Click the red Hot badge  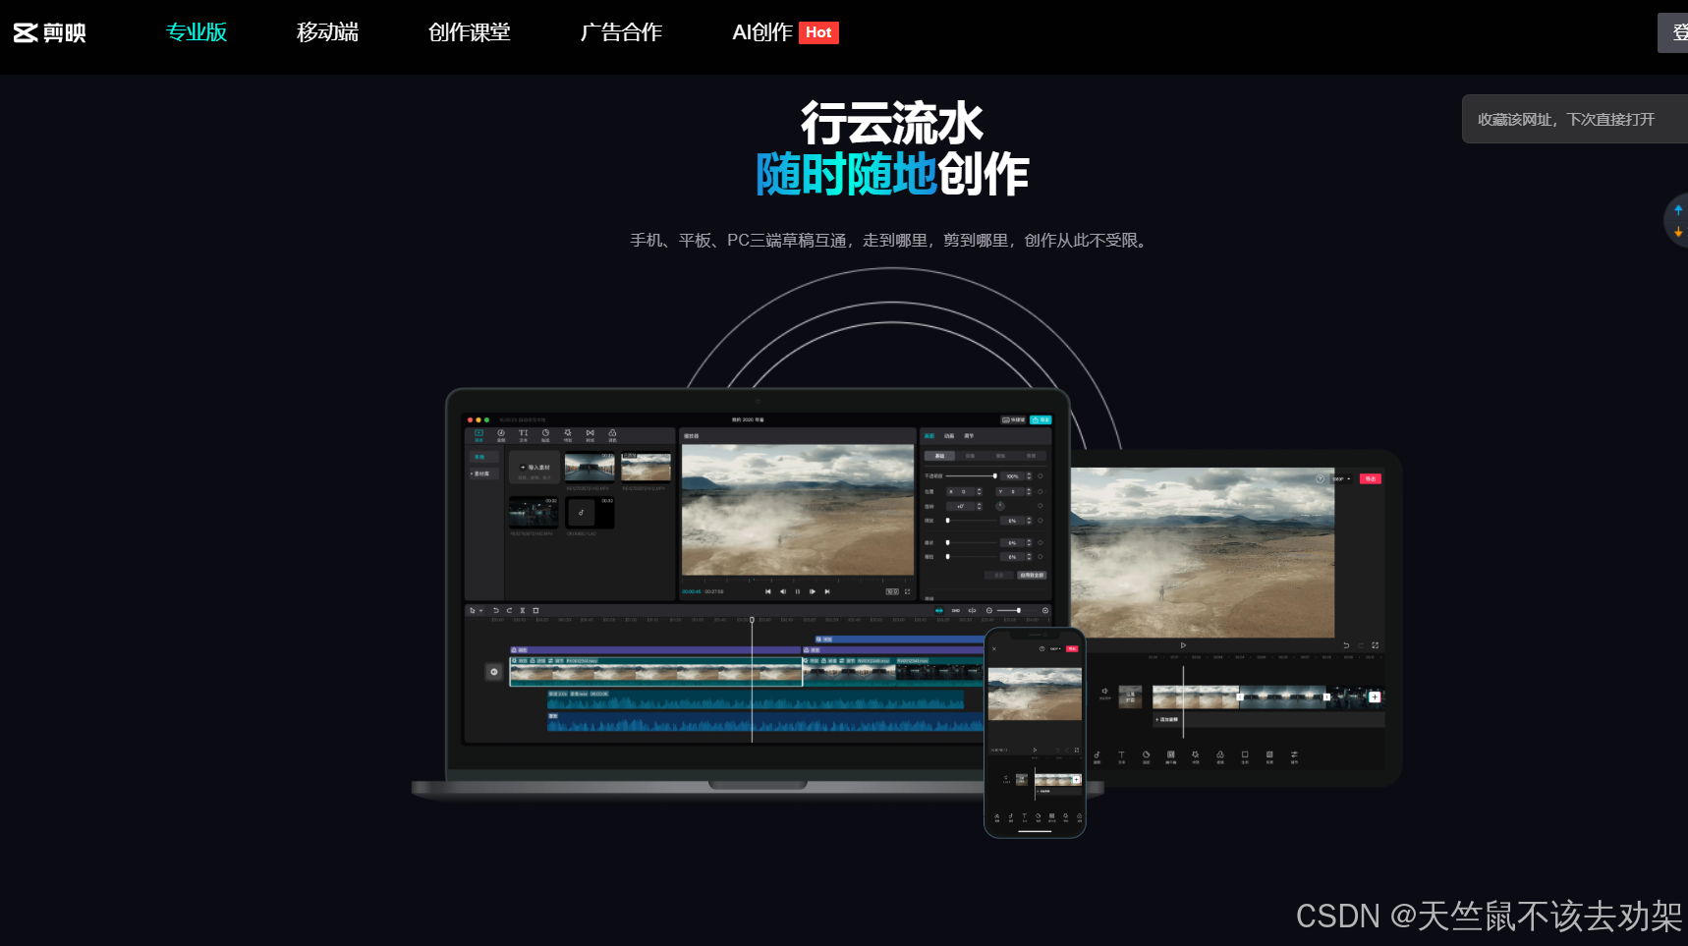point(818,32)
